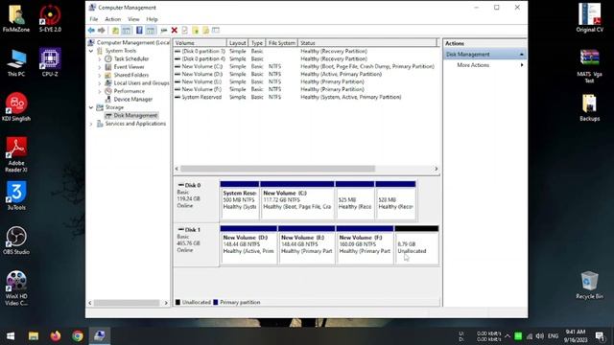Select the 8.79 GB Unallocated block
The height and width of the screenshot is (345, 614).
(416, 245)
